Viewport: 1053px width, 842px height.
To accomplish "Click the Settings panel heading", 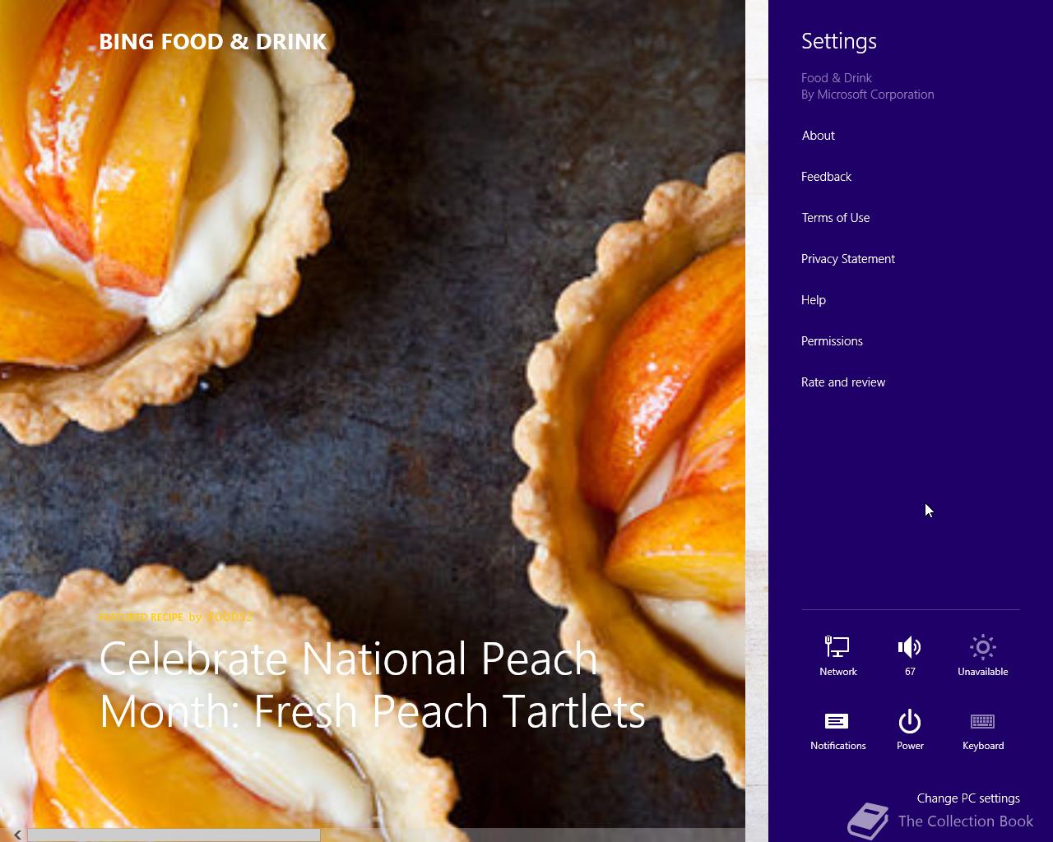I will tap(838, 41).
